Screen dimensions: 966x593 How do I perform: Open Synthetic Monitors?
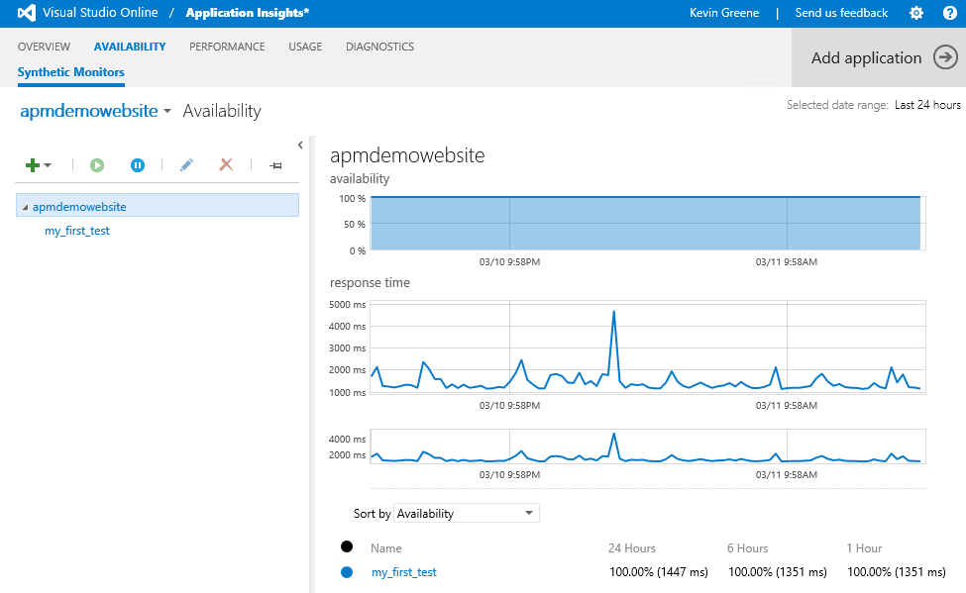(70, 72)
